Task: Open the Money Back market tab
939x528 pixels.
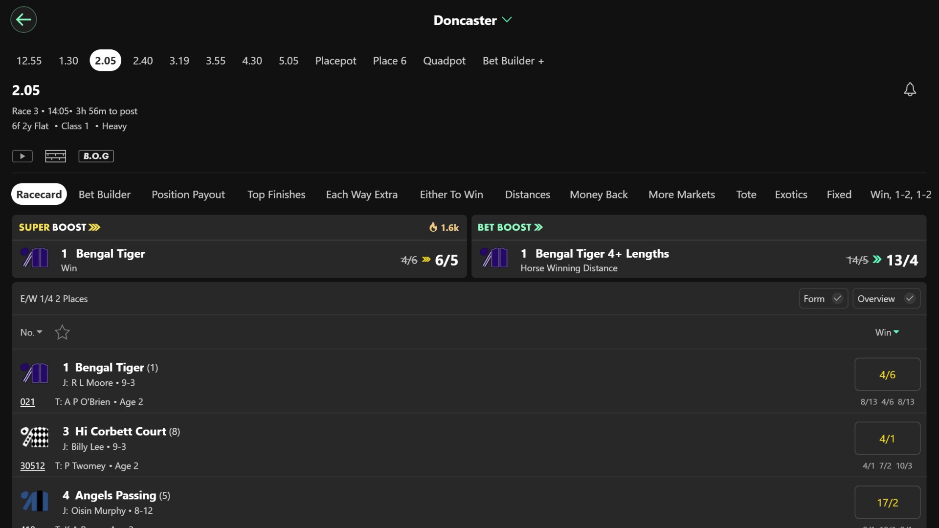Action: (x=599, y=195)
